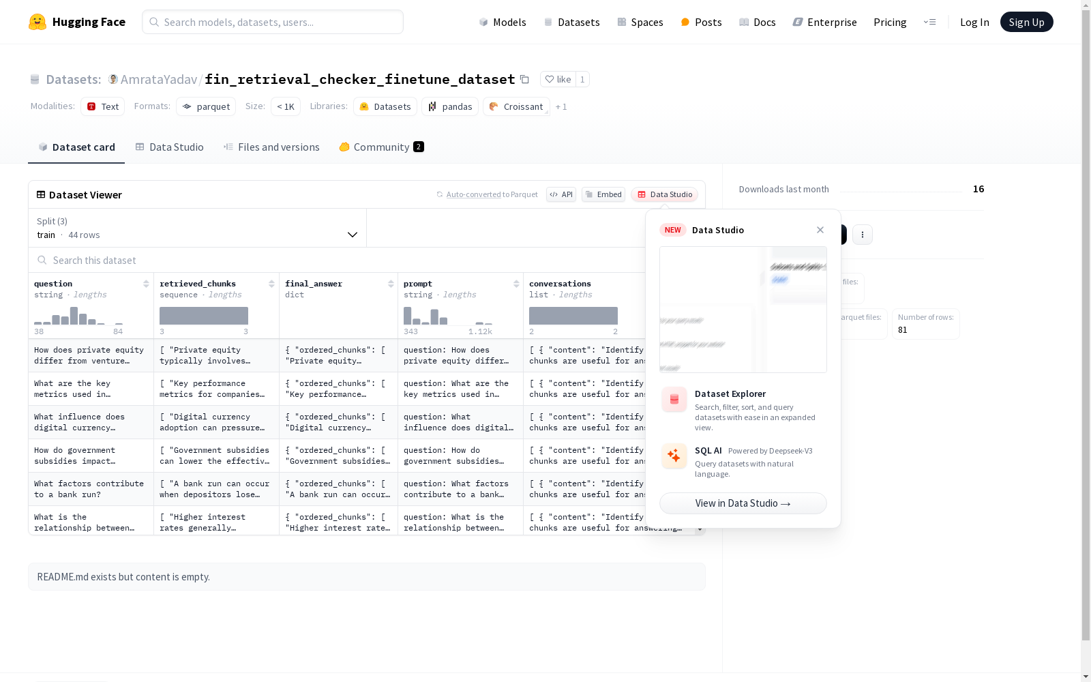Click the like count 1

click(582, 79)
